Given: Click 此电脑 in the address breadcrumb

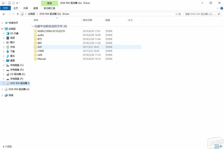Looking at the screenshot, I should (31, 14).
